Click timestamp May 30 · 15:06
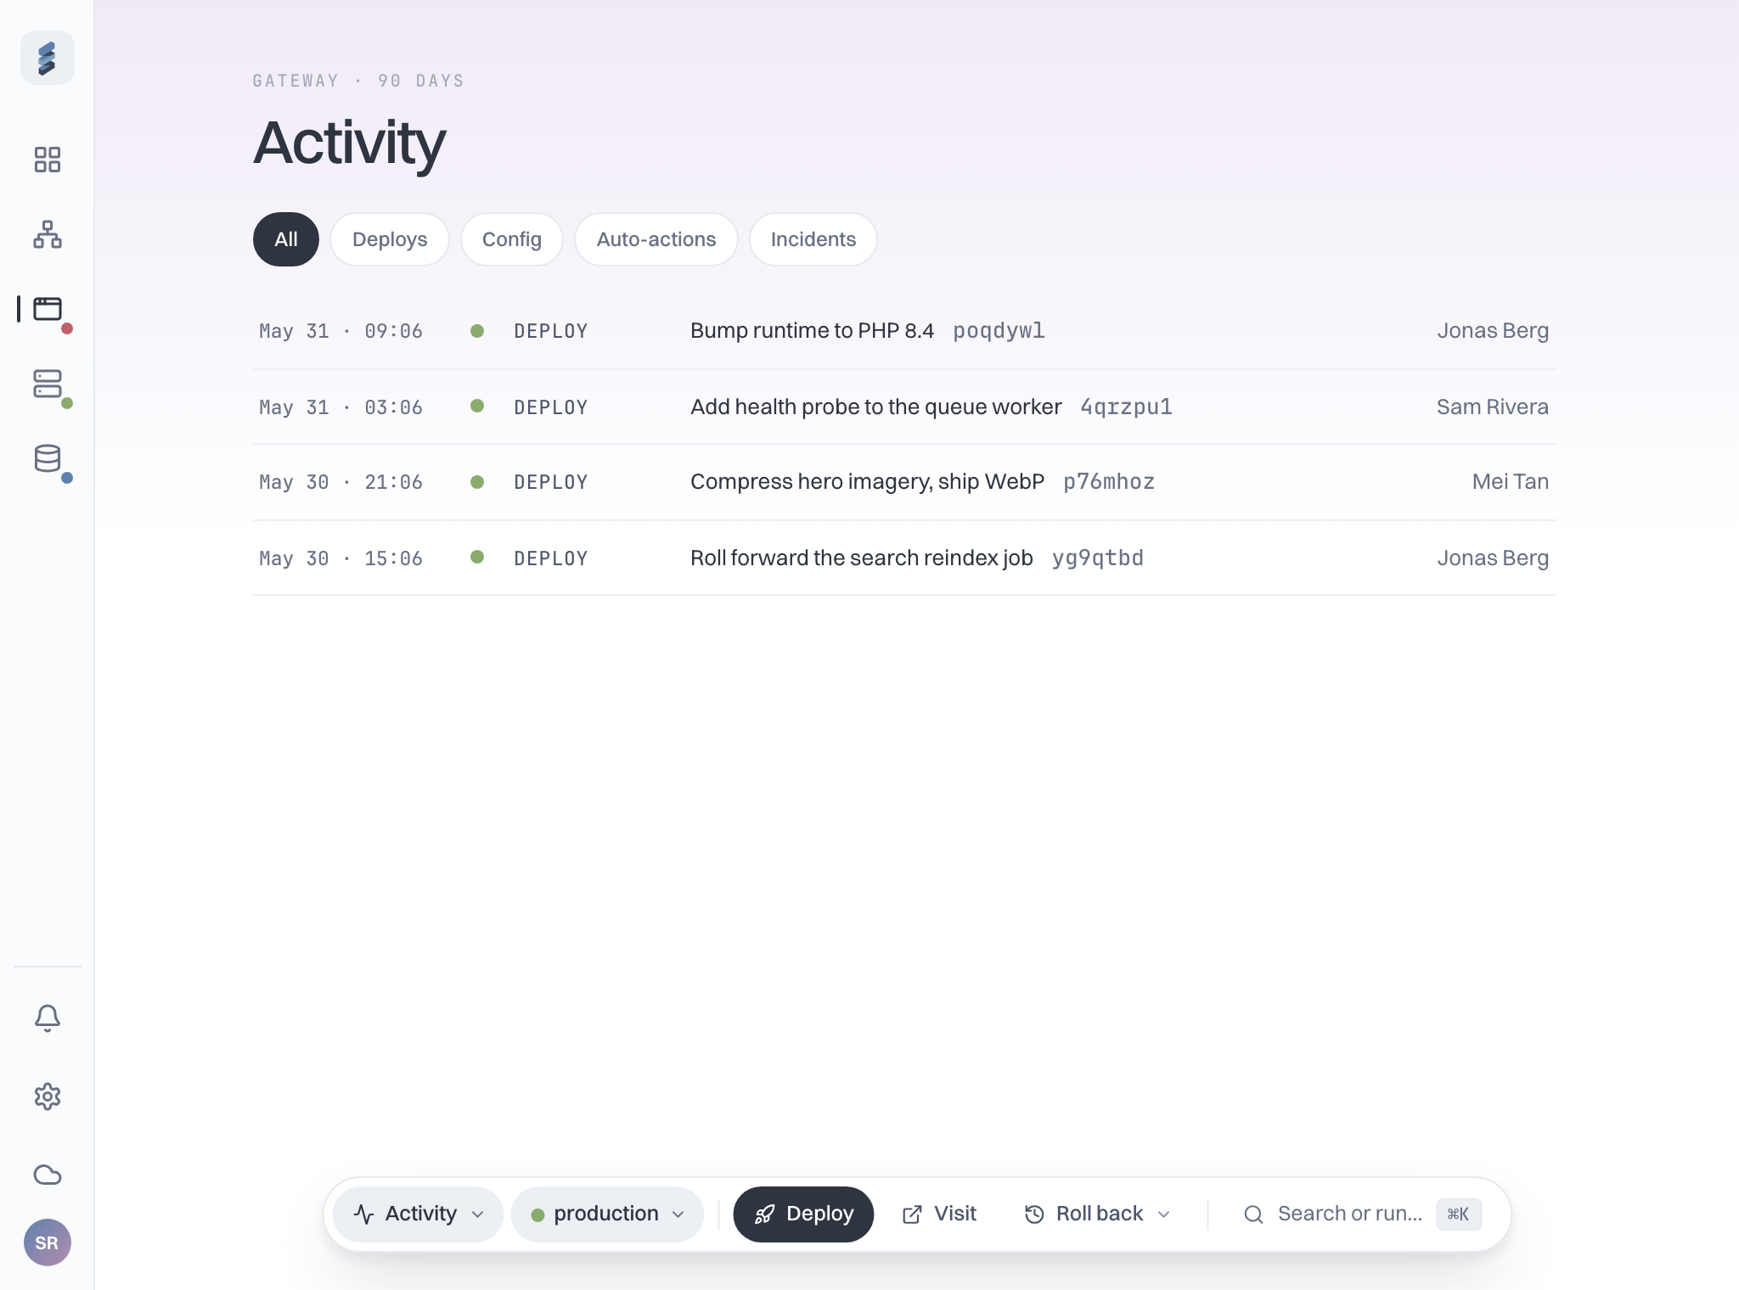This screenshot has height=1290, width=1739. (340, 558)
